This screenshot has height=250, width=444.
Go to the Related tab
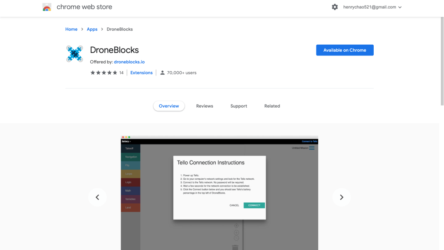272,106
